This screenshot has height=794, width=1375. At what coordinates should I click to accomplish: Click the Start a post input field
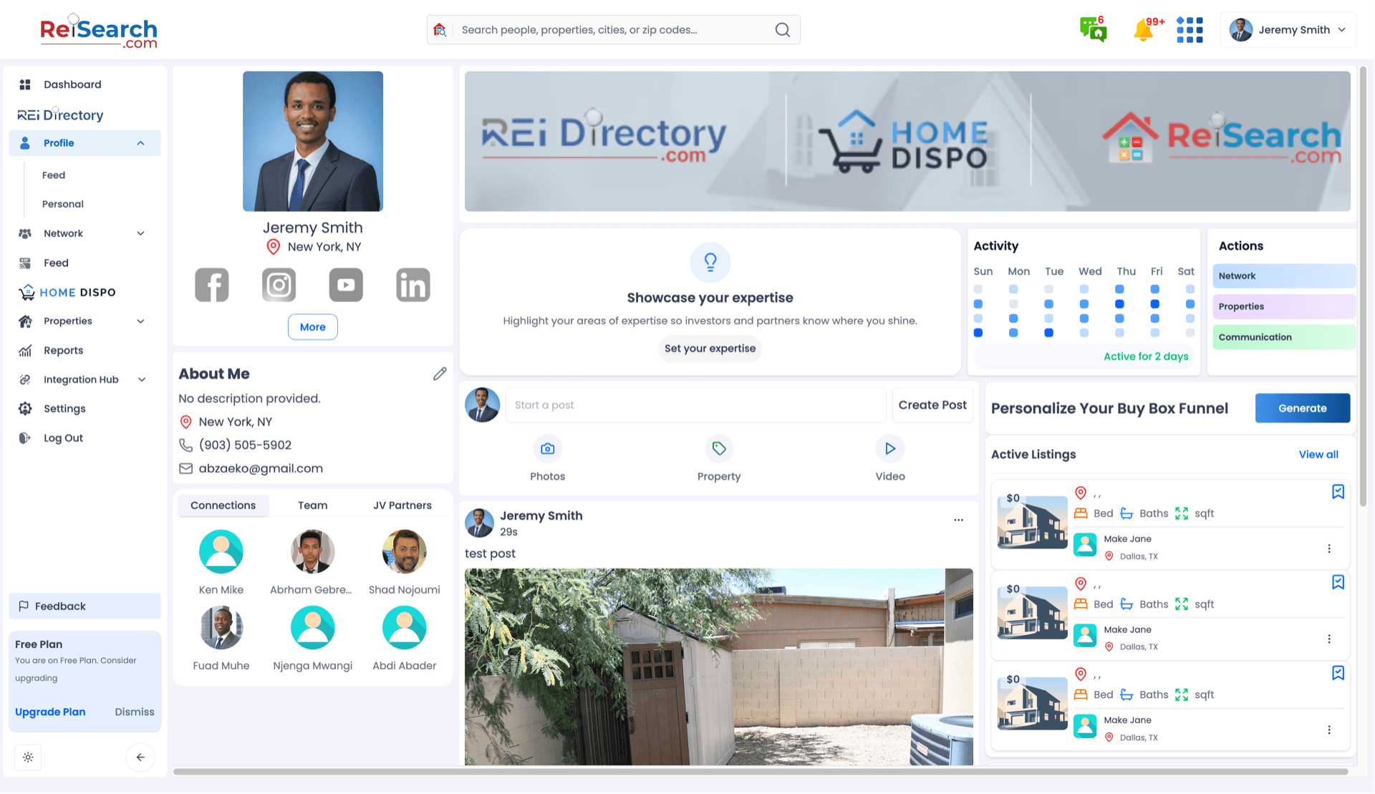[695, 405]
